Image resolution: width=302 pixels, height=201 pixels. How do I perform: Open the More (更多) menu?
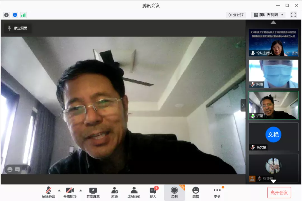[x=217, y=192]
